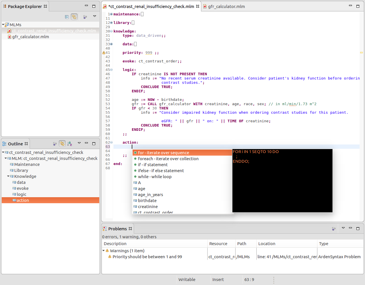Select the highlighted action Outline item
Screen dimensions: 365x285
[x=50, y=200]
